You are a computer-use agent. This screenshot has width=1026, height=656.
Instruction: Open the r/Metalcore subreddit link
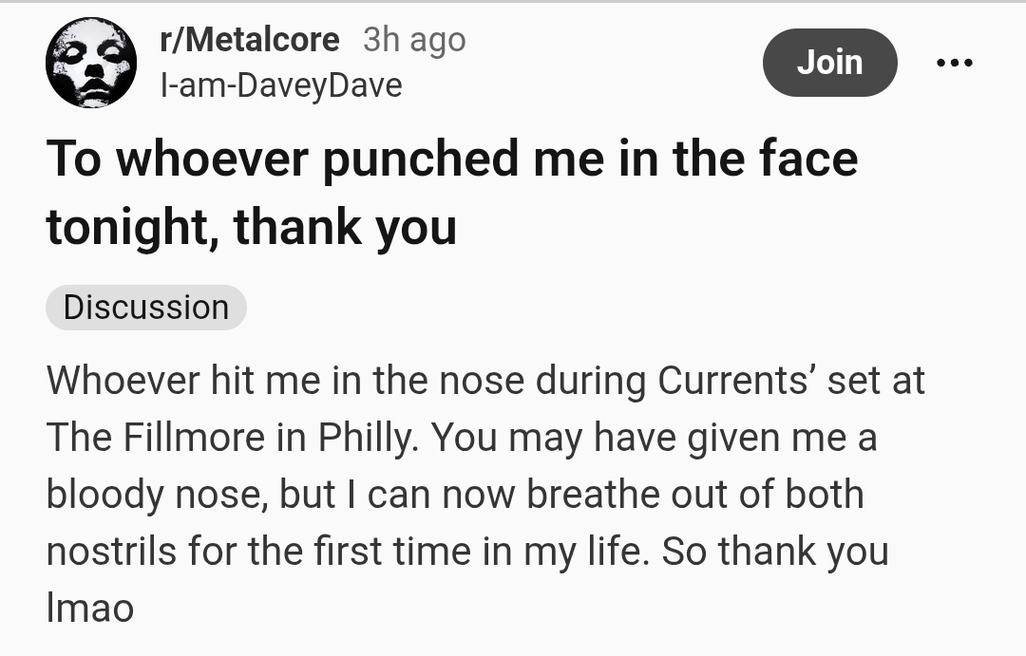[250, 39]
